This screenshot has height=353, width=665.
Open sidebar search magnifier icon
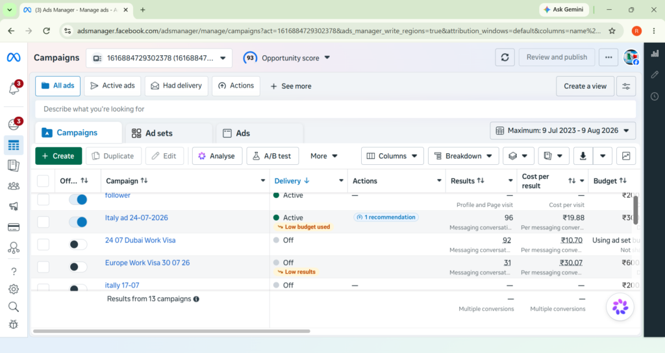14,307
